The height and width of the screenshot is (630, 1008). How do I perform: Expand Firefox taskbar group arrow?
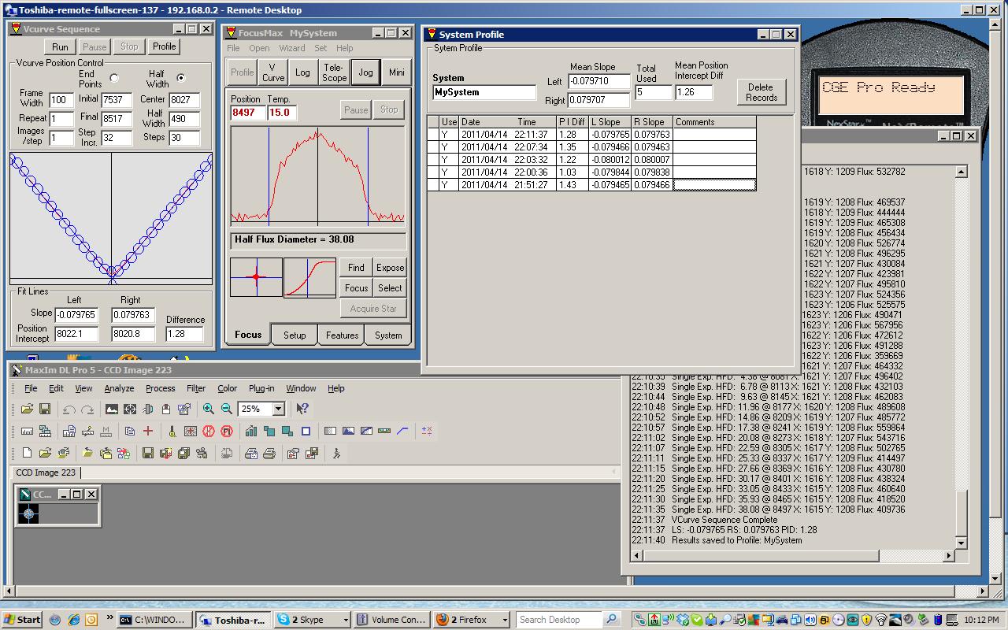click(x=503, y=620)
